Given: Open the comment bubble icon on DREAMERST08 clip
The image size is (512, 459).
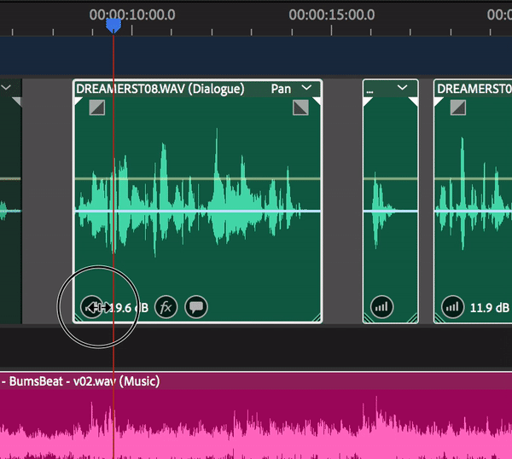Looking at the screenshot, I should point(196,307).
